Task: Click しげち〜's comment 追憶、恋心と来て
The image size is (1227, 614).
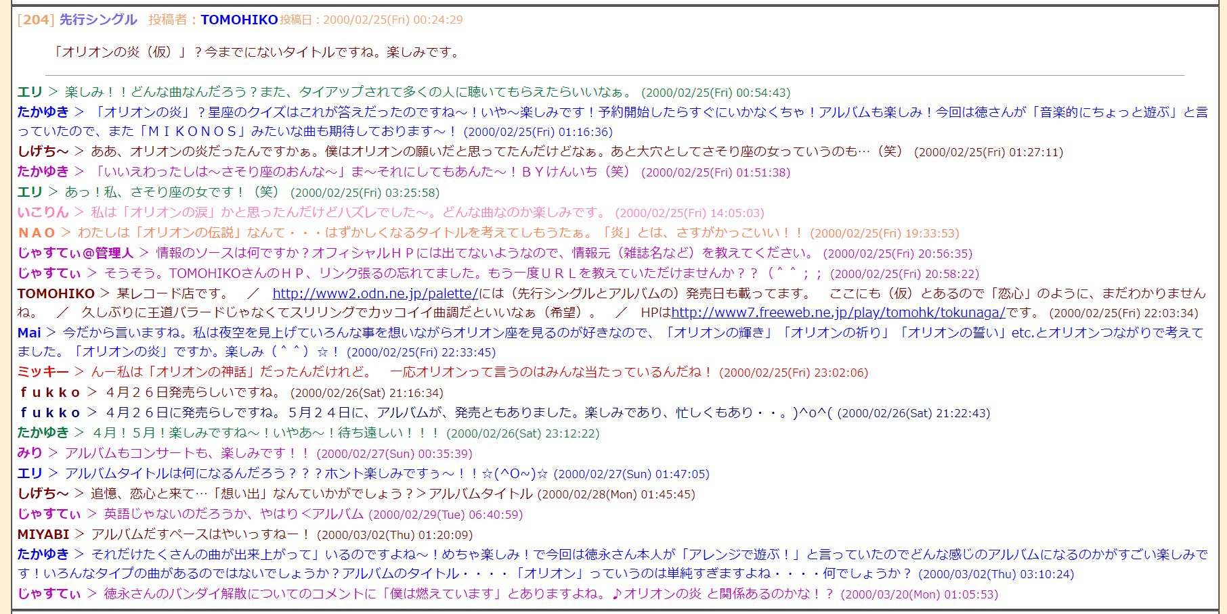Action: tap(311, 494)
